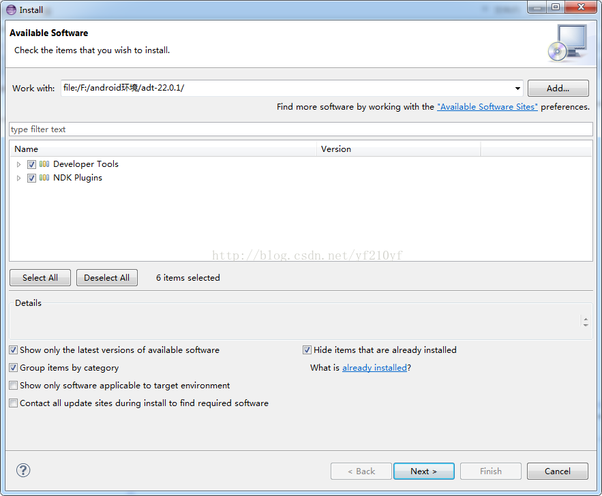Expand the Developer Tools tree node

coord(18,165)
